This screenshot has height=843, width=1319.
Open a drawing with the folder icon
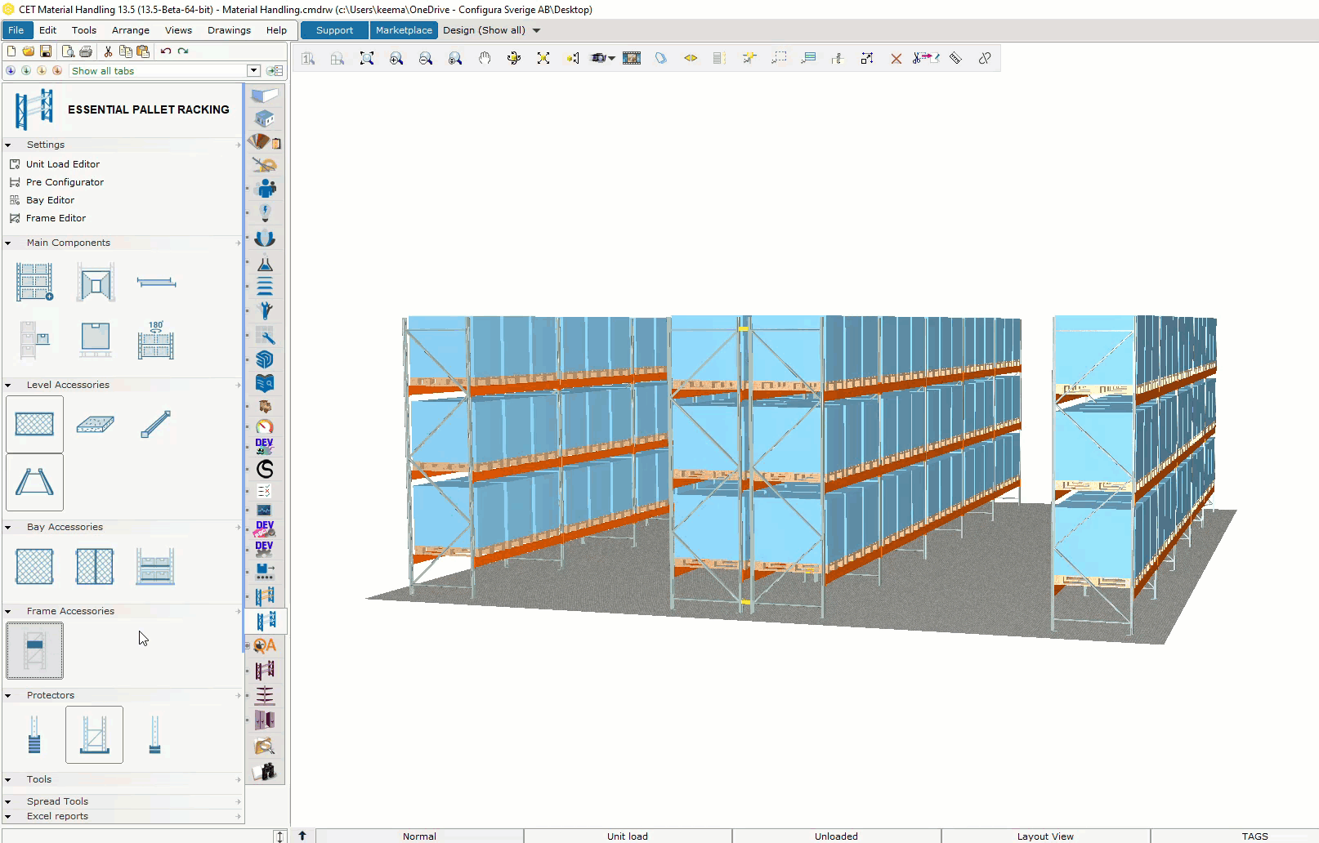29,51
